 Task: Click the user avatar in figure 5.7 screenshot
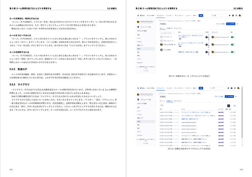tap(240, 15)
